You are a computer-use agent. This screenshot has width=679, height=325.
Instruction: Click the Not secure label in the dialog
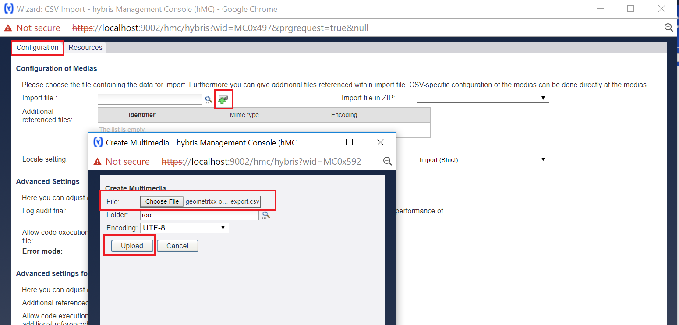[127, 161]
